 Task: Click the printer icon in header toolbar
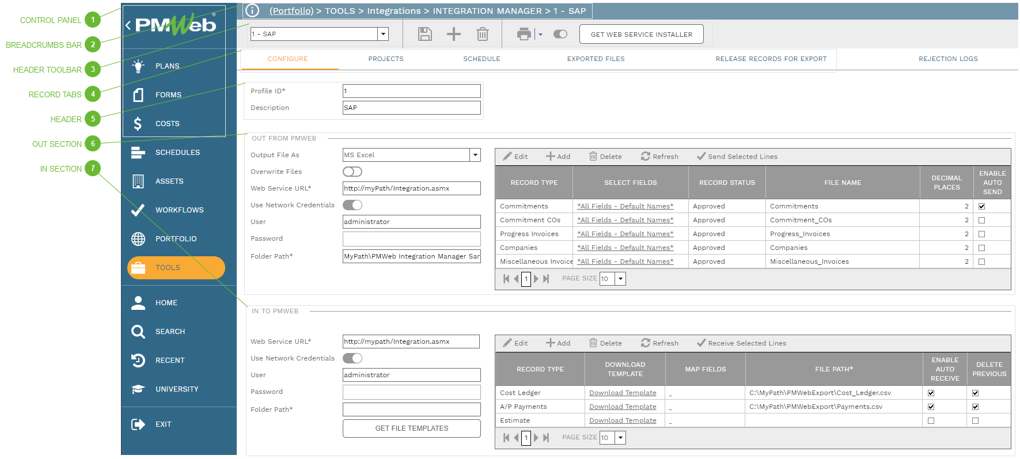[x=524, y=34]
